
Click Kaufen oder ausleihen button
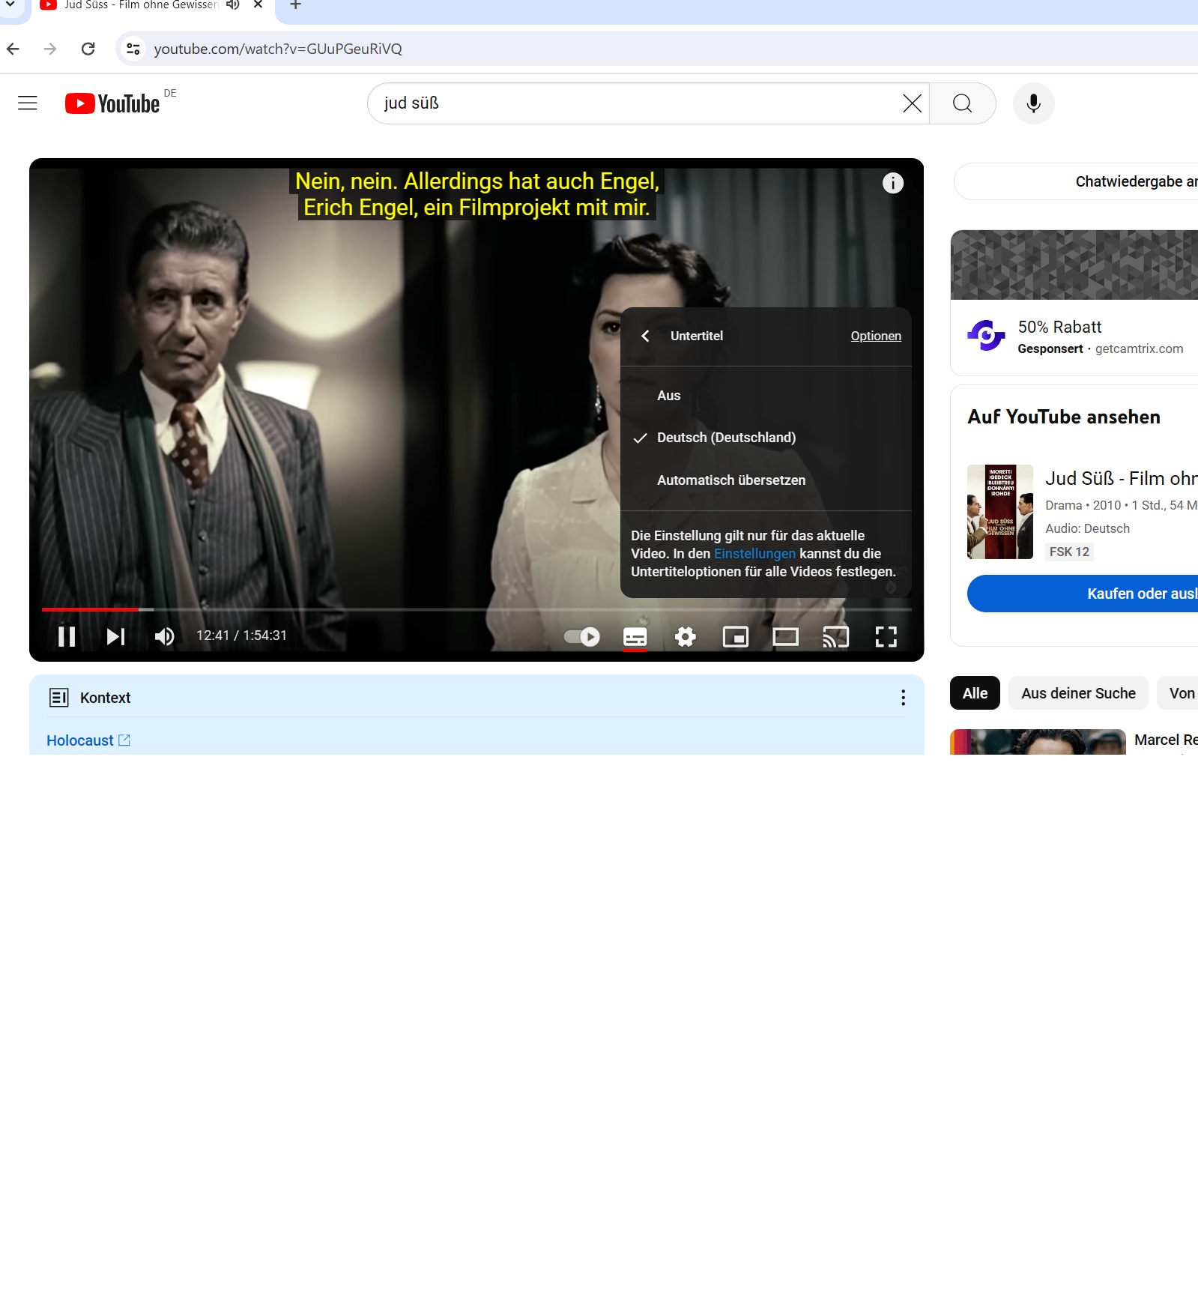1083,594
